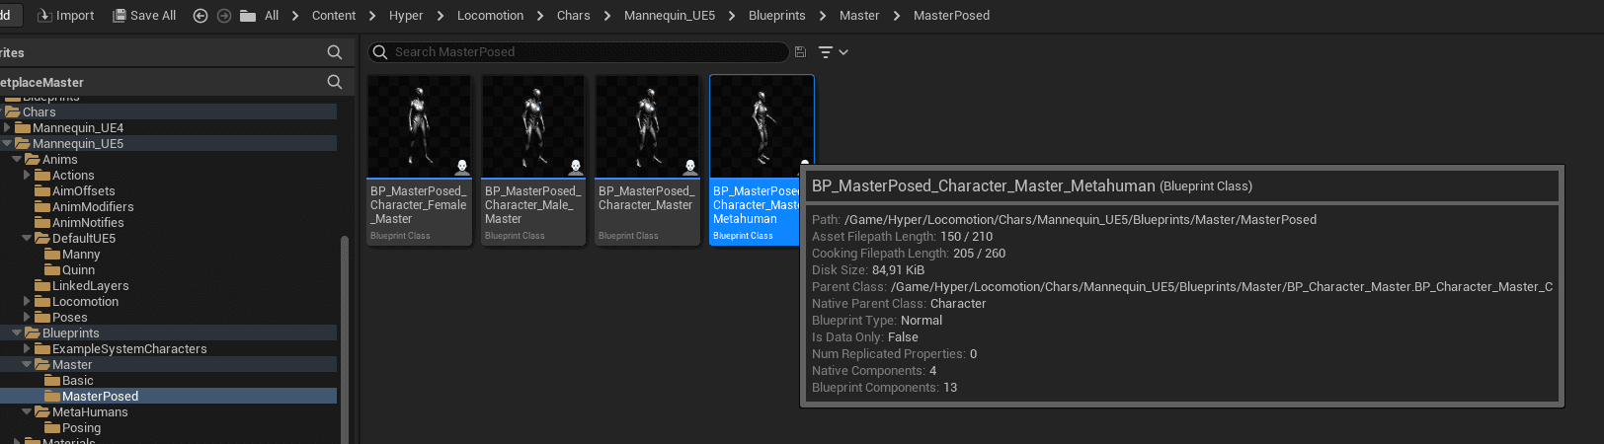Open dropdown arrow after Master breadcrumb
Screen dimensions: 1604x444
[x=897, y=16]
